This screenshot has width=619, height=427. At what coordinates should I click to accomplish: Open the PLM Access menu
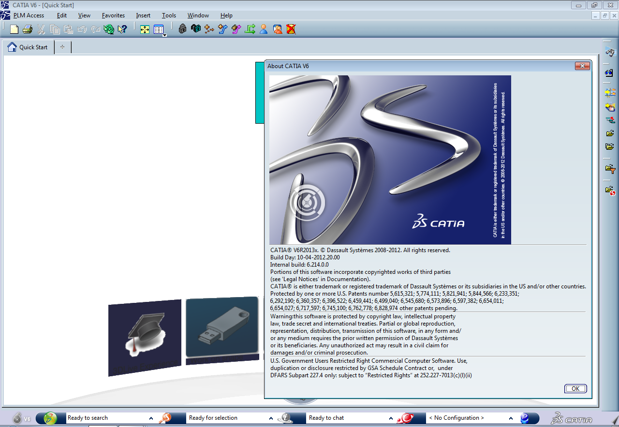click(29, 15)
